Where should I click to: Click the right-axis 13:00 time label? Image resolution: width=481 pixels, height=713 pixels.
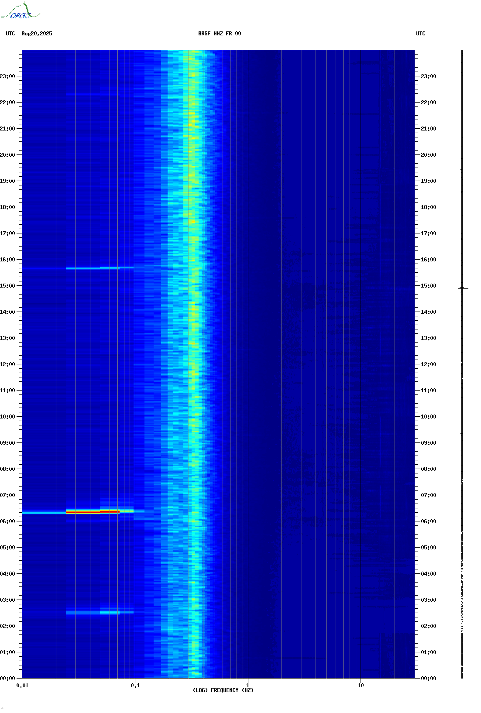429,338
